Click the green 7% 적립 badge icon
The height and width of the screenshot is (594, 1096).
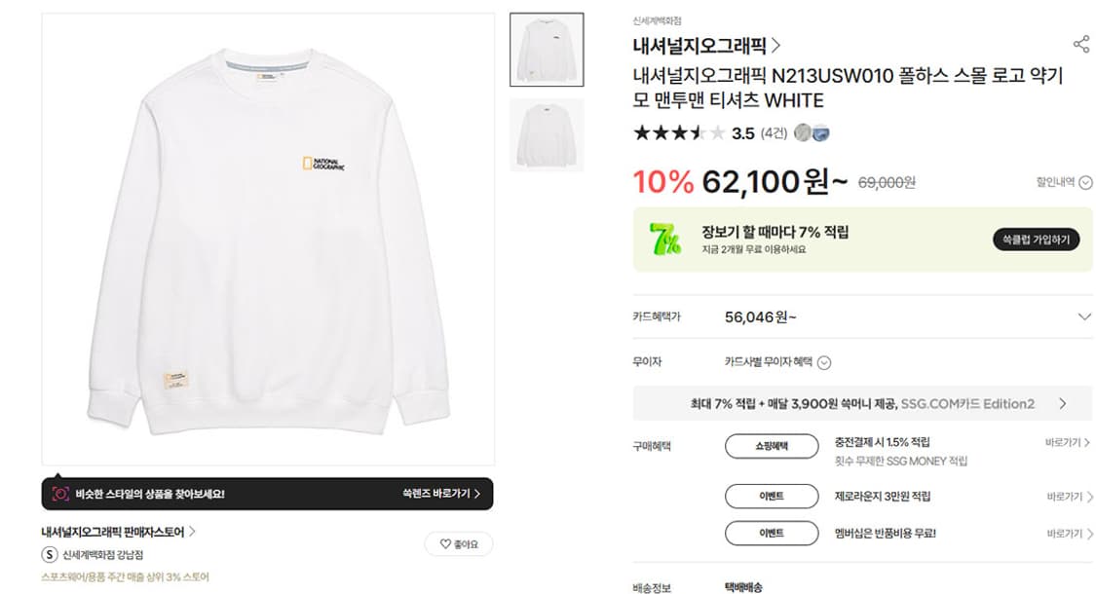pyautogui.click(x=666, y=239)
